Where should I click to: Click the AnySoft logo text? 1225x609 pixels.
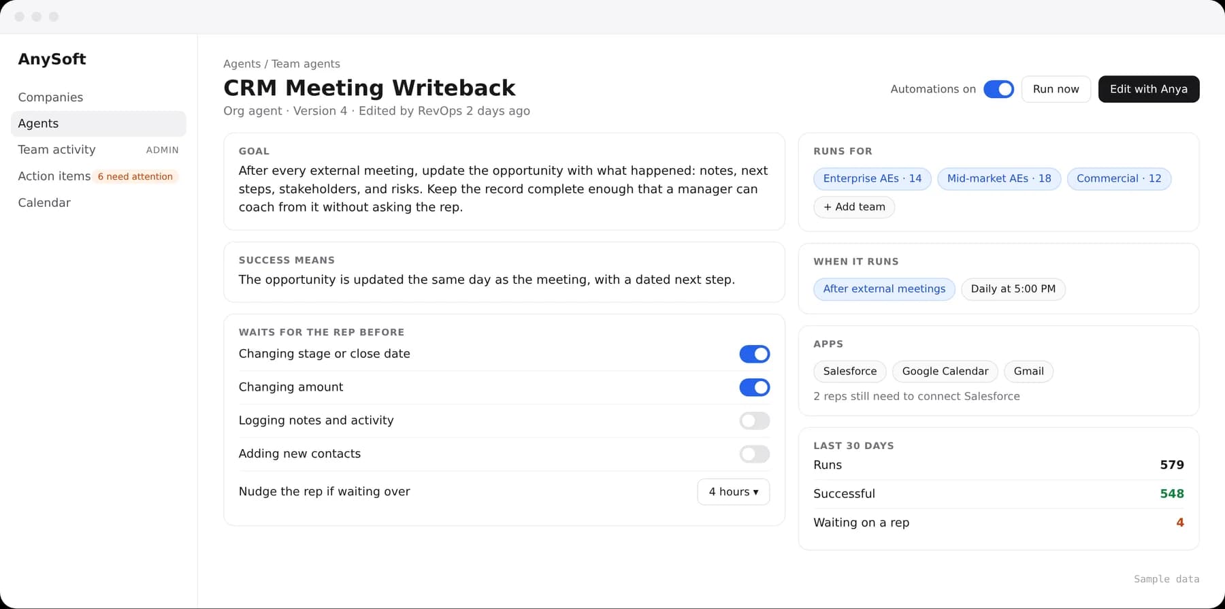pos(52,59)
